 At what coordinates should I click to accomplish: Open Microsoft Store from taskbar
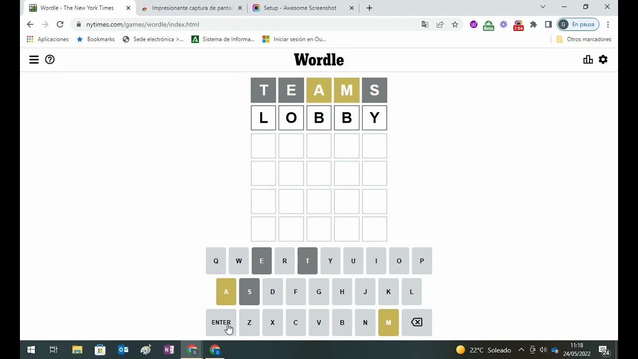coord(100,350)
